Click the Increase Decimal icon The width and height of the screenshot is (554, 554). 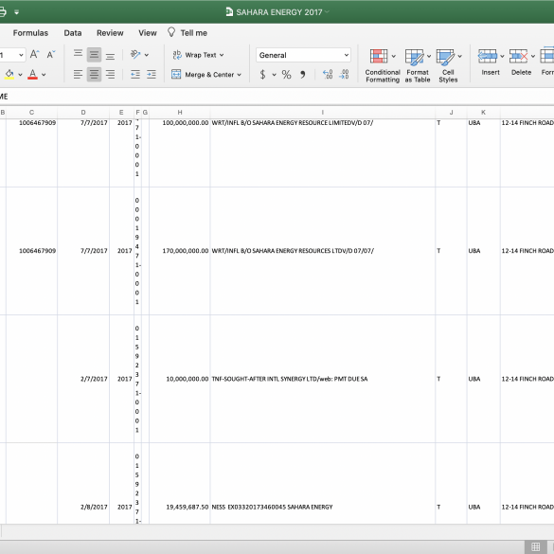tap(328, 74)
